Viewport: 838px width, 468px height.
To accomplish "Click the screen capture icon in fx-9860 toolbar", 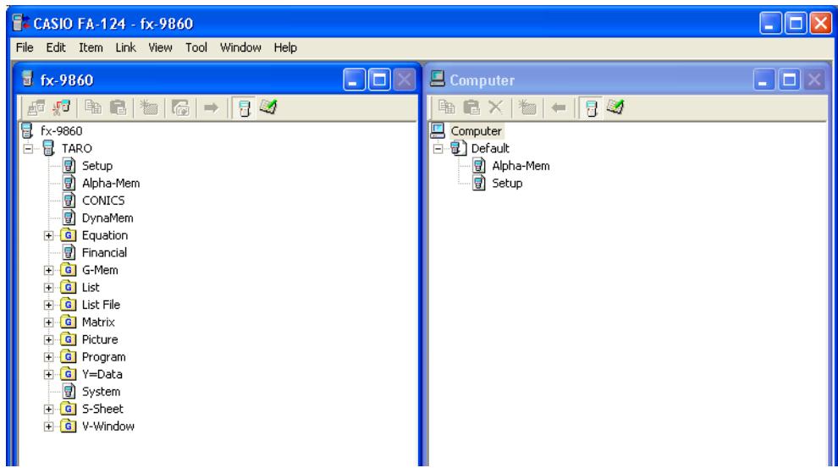I will [180, 108].
